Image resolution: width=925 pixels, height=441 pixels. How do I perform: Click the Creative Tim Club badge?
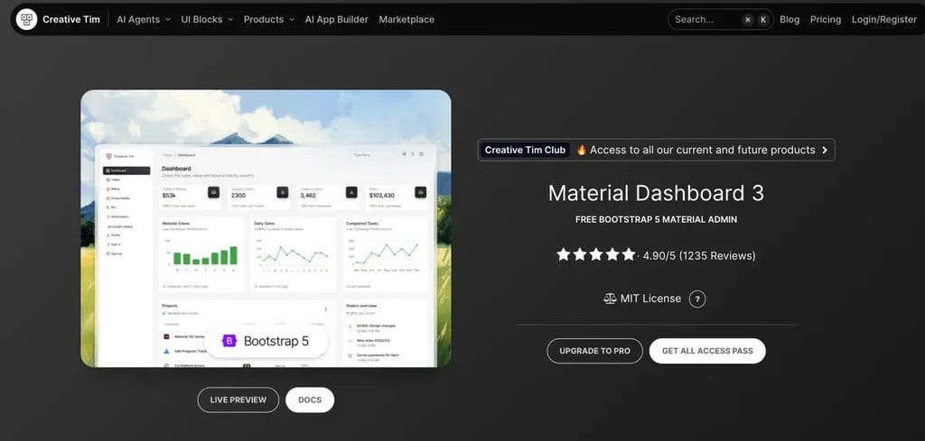tap(525, 150)
